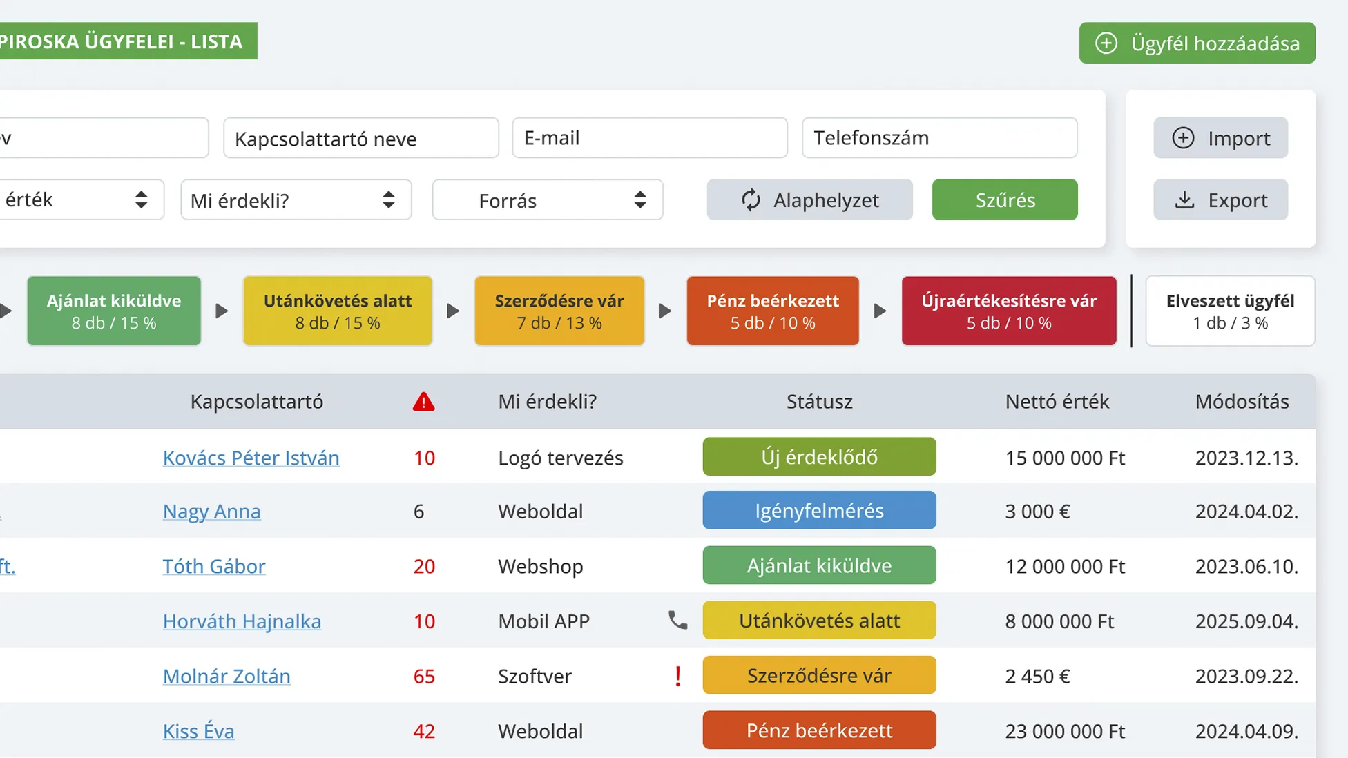
Task: Filter by Elveszett ügyfél stage
Action: tap(1230, 311)
